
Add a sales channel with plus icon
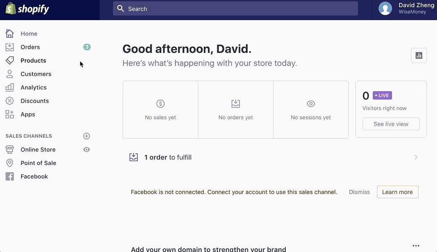point(87,136)
